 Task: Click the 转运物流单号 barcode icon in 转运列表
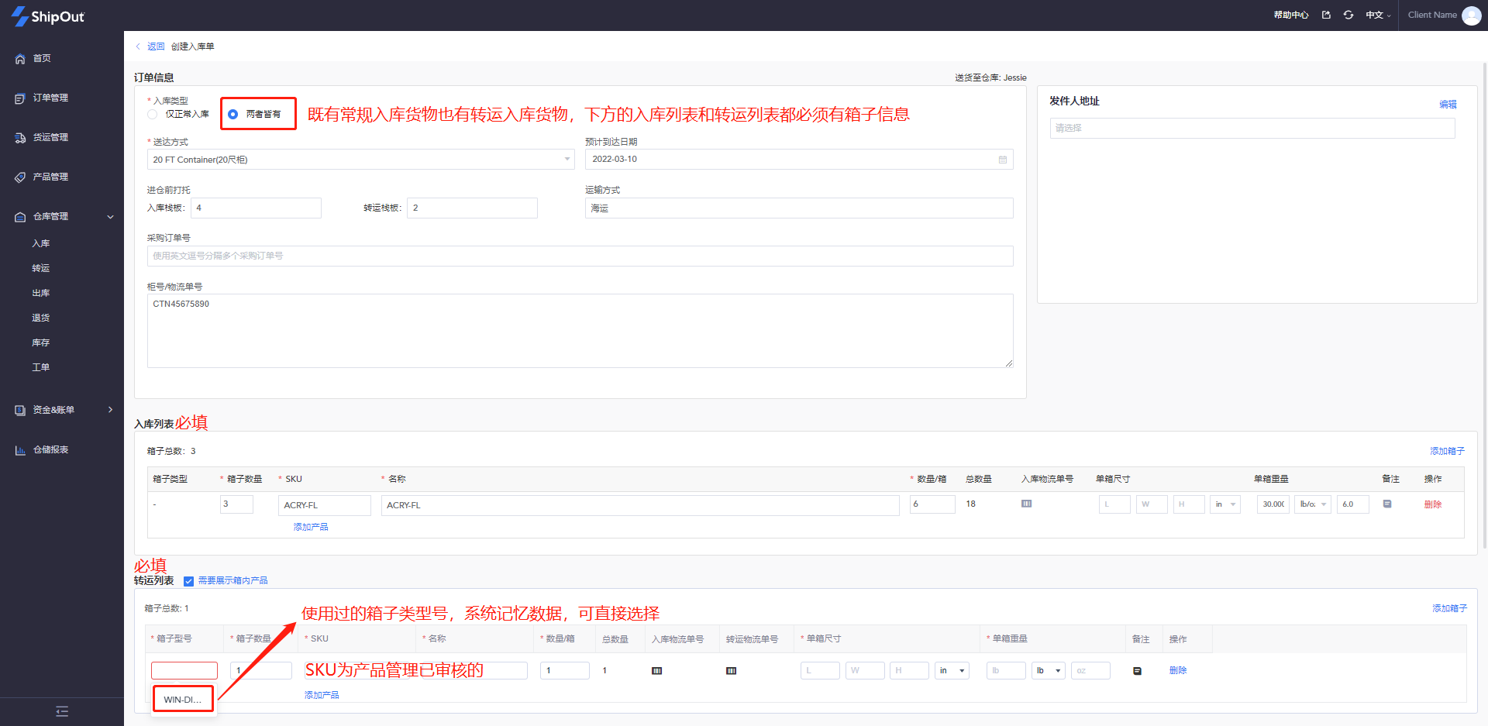point(731,671)
